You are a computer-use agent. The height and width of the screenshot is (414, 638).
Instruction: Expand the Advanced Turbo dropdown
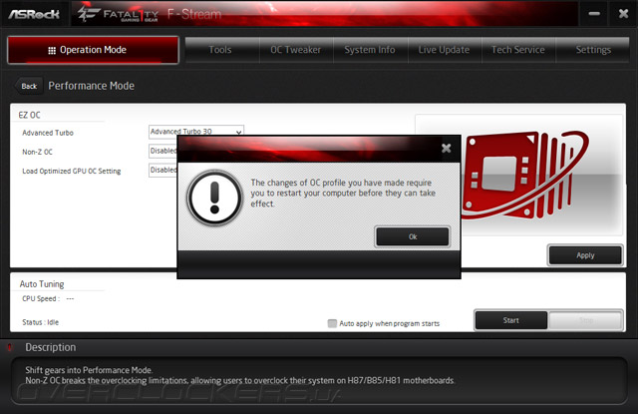pyautogui.click(x=196, y=131)
